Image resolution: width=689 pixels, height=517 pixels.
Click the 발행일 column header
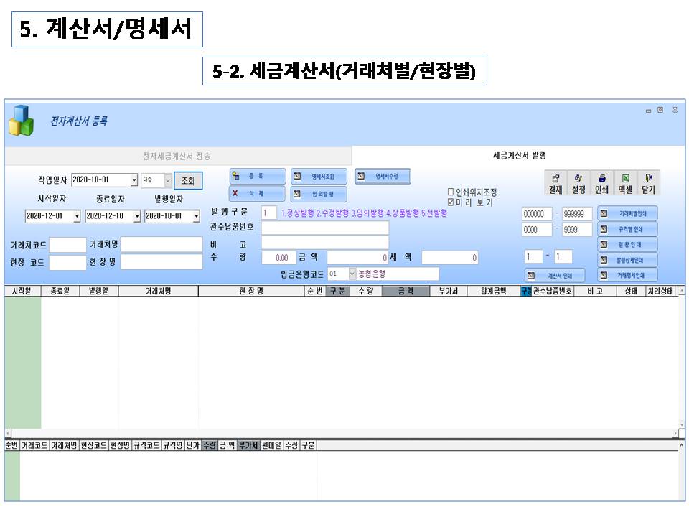pyautogui.click(x=98, y=291)
